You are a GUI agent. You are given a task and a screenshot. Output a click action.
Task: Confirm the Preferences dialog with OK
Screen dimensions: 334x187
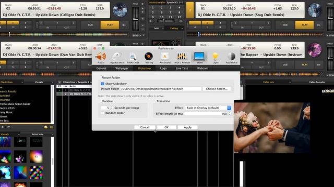[166, 127]
